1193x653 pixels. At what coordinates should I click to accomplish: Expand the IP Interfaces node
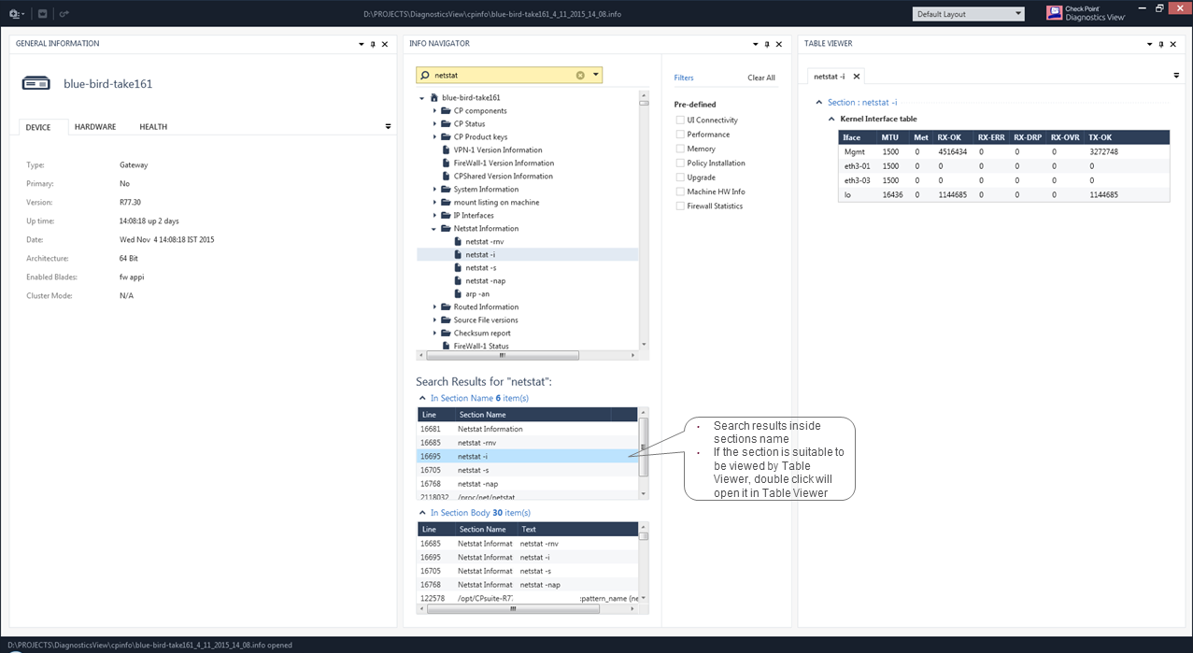pos(434,216)
